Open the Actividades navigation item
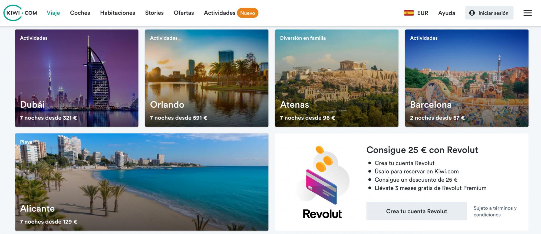 pos(220,13)
